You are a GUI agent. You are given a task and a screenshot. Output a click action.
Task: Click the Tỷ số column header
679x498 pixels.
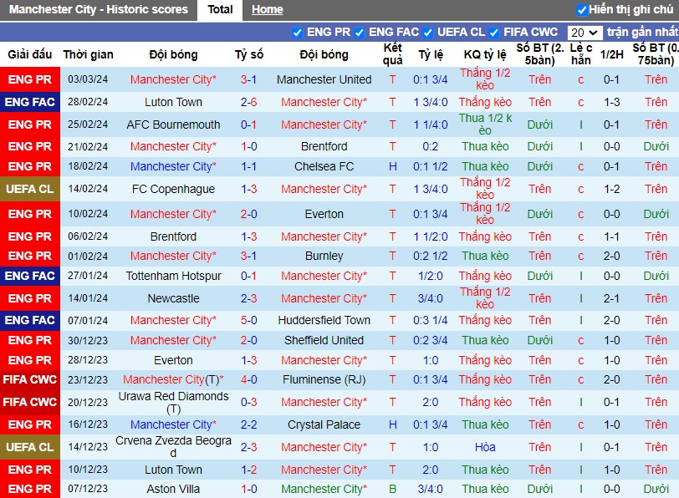coord(249,54)
